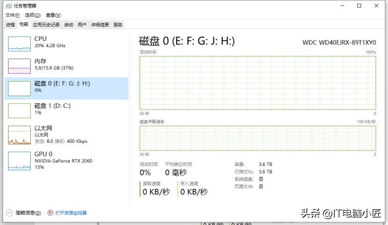This screenshot has width=388, height=225.
Task: Click the 页面文件 否 value
Action: 261,186
